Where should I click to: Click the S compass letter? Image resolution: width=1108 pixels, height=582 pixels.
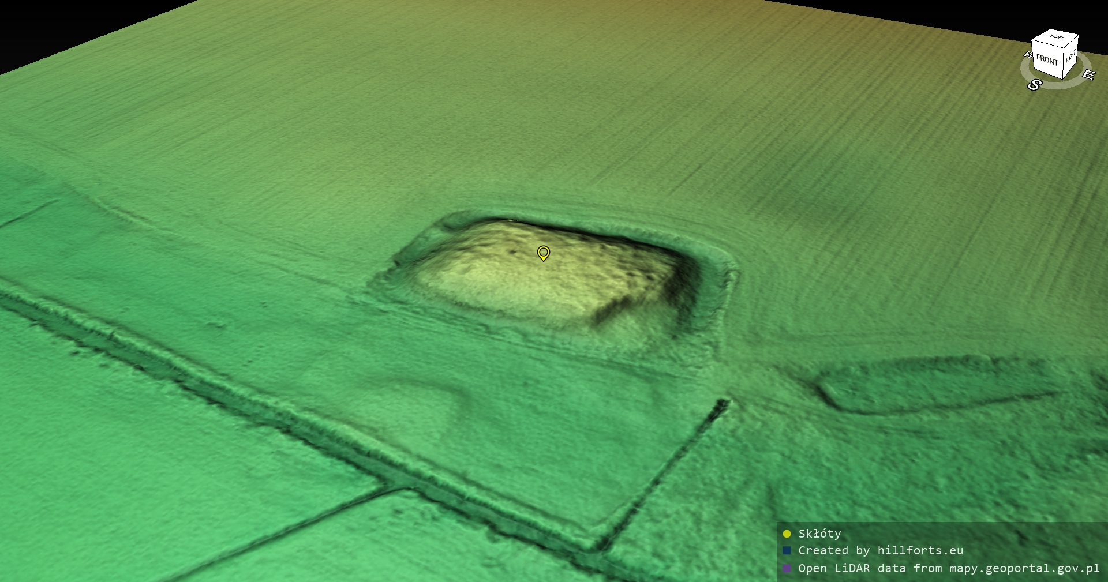pos(1034,85)
